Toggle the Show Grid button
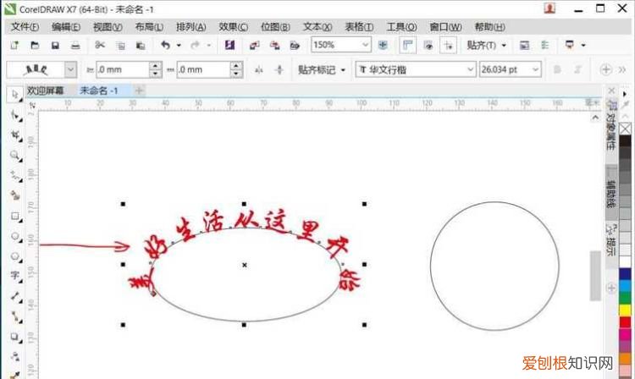 (x=428, y=45)
